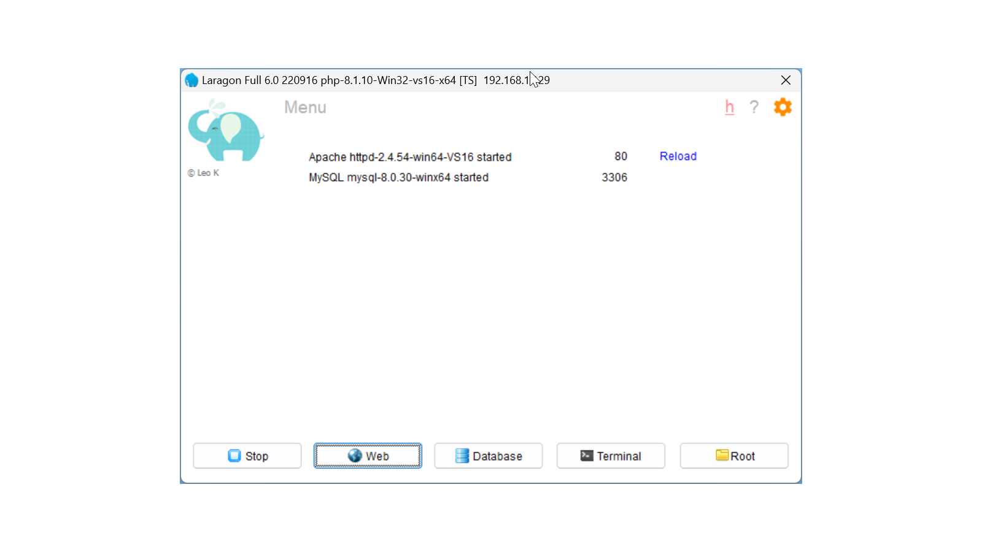Click the © Leo K credit text
982x552 pixels.
click(203, 173)
